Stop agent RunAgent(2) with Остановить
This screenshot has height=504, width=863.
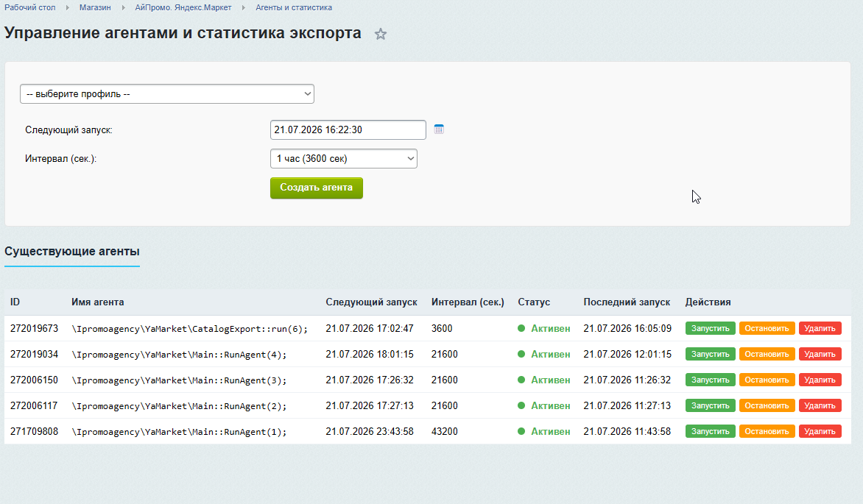coord(767,406)
